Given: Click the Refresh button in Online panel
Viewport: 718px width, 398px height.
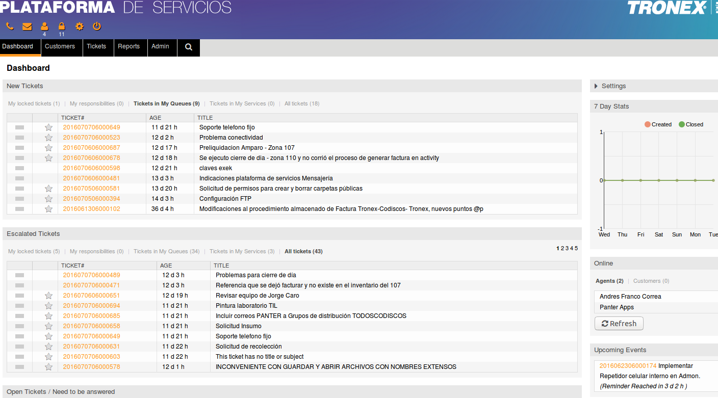Looking at the screenshot, I should [x=619, y=324].
